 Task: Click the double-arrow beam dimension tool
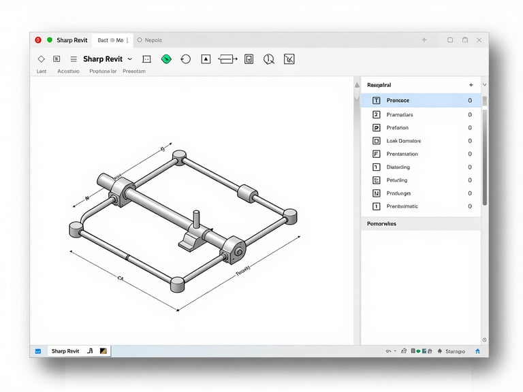tap(227, 59)
